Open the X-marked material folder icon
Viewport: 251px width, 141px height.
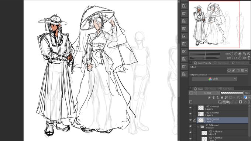tap(184, 52)
